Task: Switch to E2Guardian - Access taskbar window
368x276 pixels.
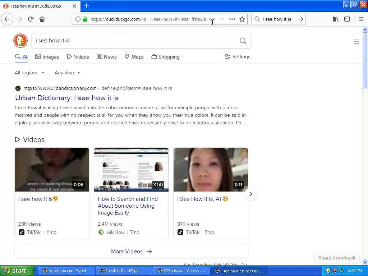Action: point(181,271)
